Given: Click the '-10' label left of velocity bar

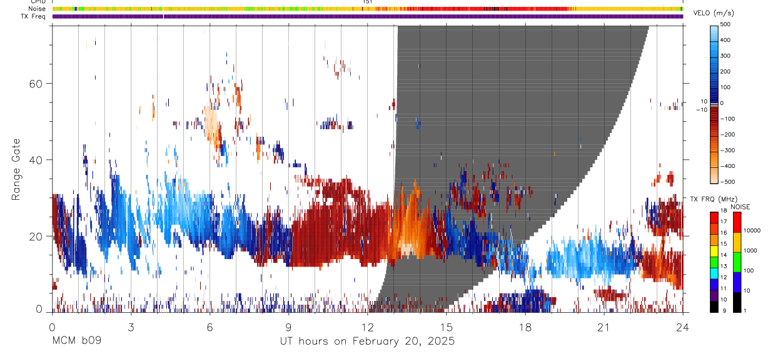Looking at the screenshot, I should [x=700, y=109].
